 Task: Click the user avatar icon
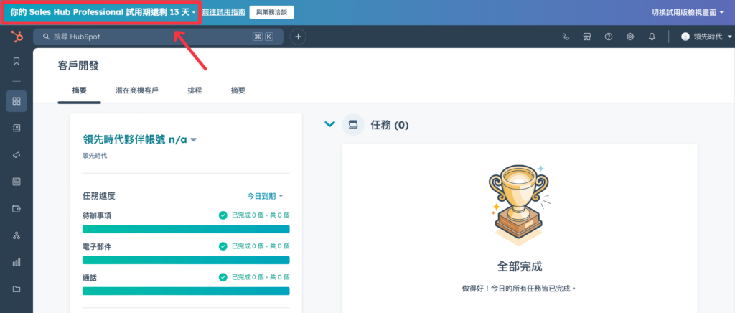coord(685,37)
